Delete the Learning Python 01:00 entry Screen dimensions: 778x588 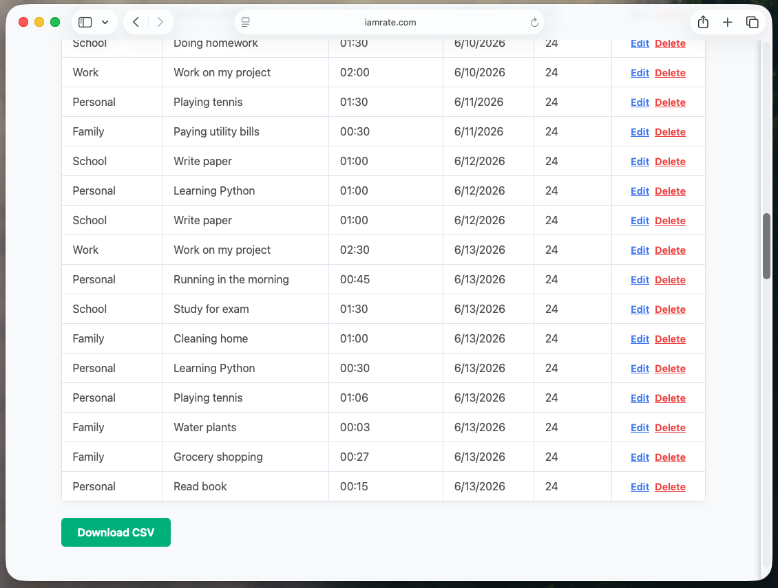pos(671,191)
